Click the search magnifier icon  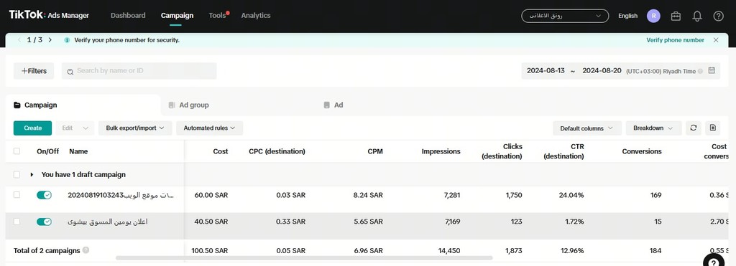[70, 72]
